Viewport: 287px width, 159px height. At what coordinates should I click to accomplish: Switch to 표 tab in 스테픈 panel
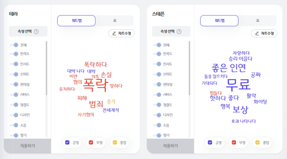tap(257, 20)
